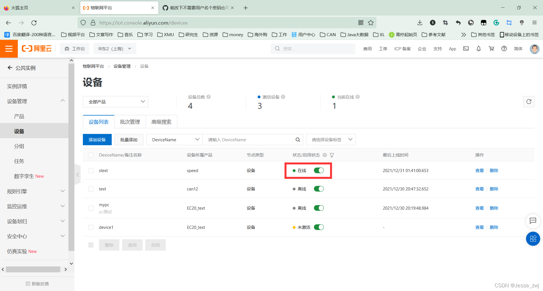Open the 全部产品 product dropdown
The width and height of the screenshot is (543, 291).
(x=115, y=102)
